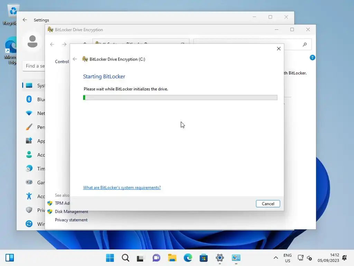Viewport: 354px width, 266px height.
Task: Show hidden tray icons chevron
Action: pos(276,258)
